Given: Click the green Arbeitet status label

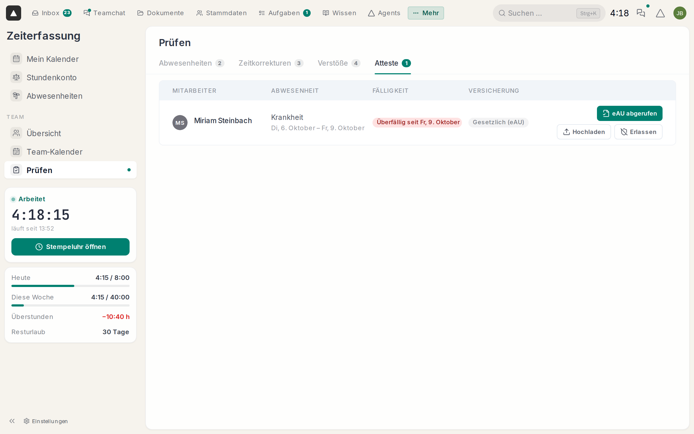Looking at the screenshot, I should 32,199.
